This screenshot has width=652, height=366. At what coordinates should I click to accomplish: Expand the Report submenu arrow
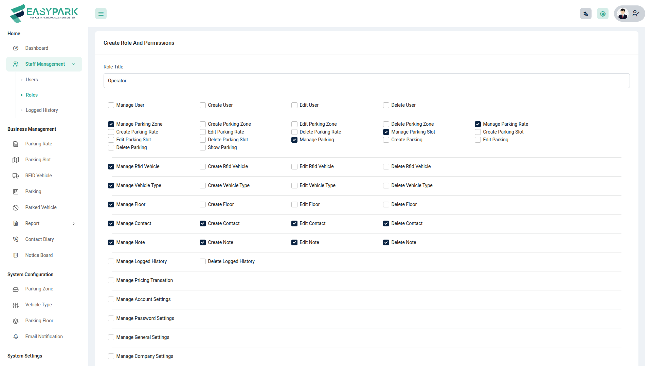(74, 224)
